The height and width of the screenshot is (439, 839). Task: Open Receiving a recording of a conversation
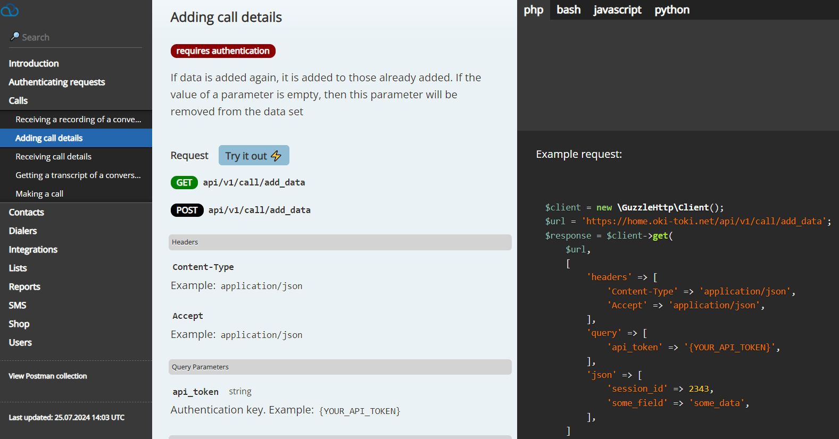78,120
